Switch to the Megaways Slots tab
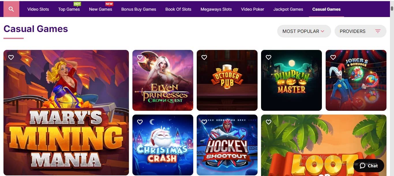 [216, 9]
